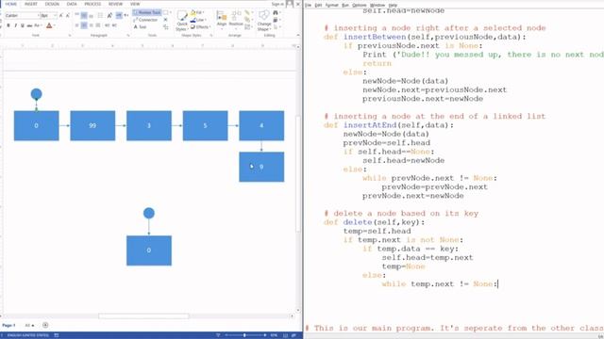This screenshot has width=604, height=339.
Task: Increase font size with grow font icon
Action: click(60, 15)
